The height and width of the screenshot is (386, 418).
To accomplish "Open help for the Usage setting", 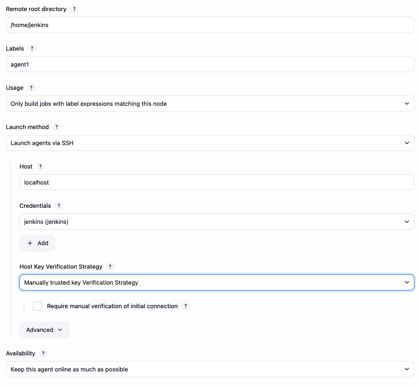I will [x=31, y=88].
